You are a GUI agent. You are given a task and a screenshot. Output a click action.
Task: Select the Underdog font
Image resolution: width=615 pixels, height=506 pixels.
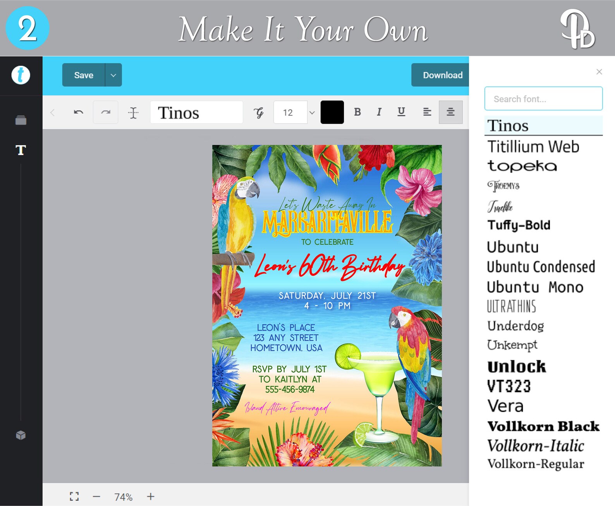[x=515, y=326]
